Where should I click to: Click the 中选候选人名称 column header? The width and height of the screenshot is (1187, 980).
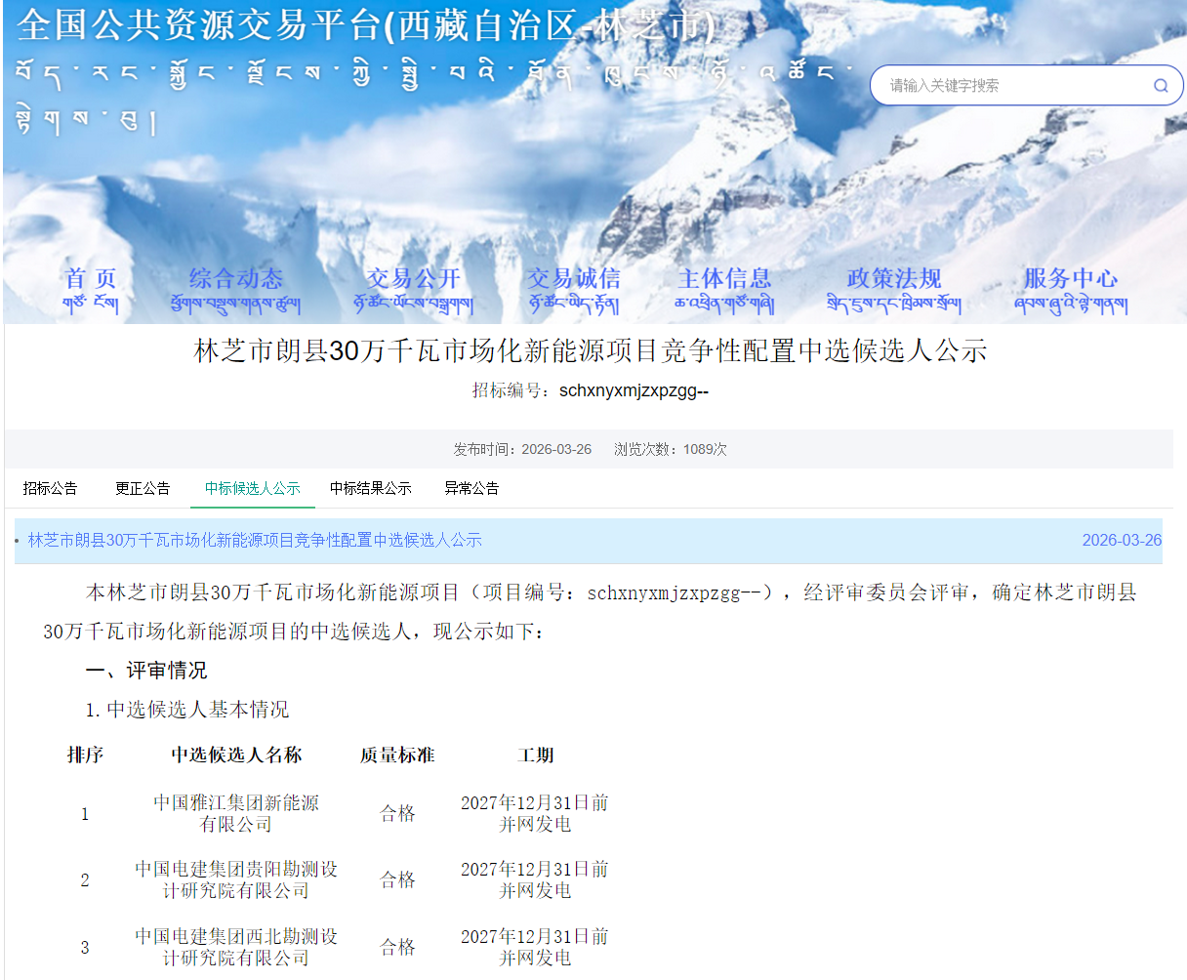point(236,755)
